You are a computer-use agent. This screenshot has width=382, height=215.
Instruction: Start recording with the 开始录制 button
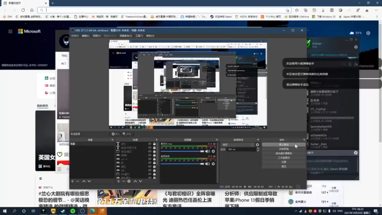tap(284, 149)
